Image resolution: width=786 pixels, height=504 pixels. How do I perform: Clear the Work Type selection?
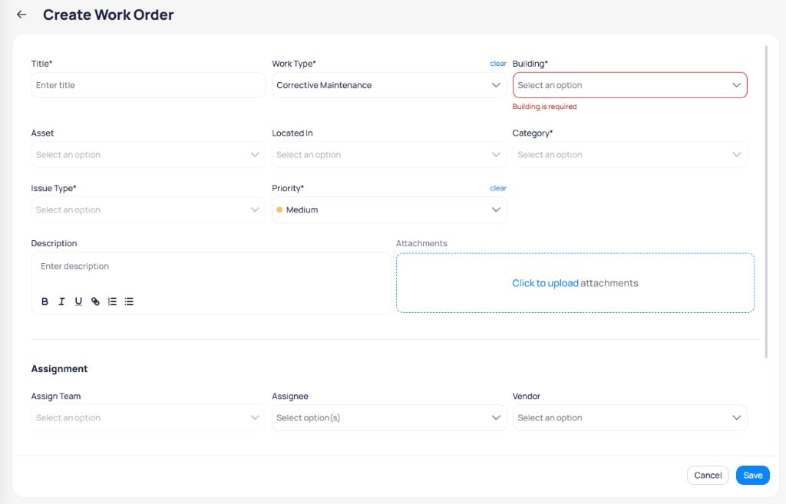click(x=497, y=64)
